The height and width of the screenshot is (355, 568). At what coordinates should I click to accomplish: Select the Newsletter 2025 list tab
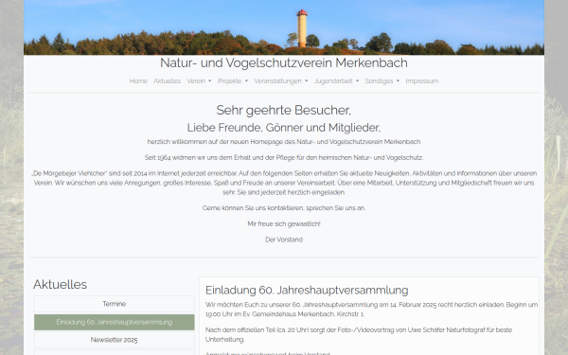pyautogui.click(x=115, y=340)
